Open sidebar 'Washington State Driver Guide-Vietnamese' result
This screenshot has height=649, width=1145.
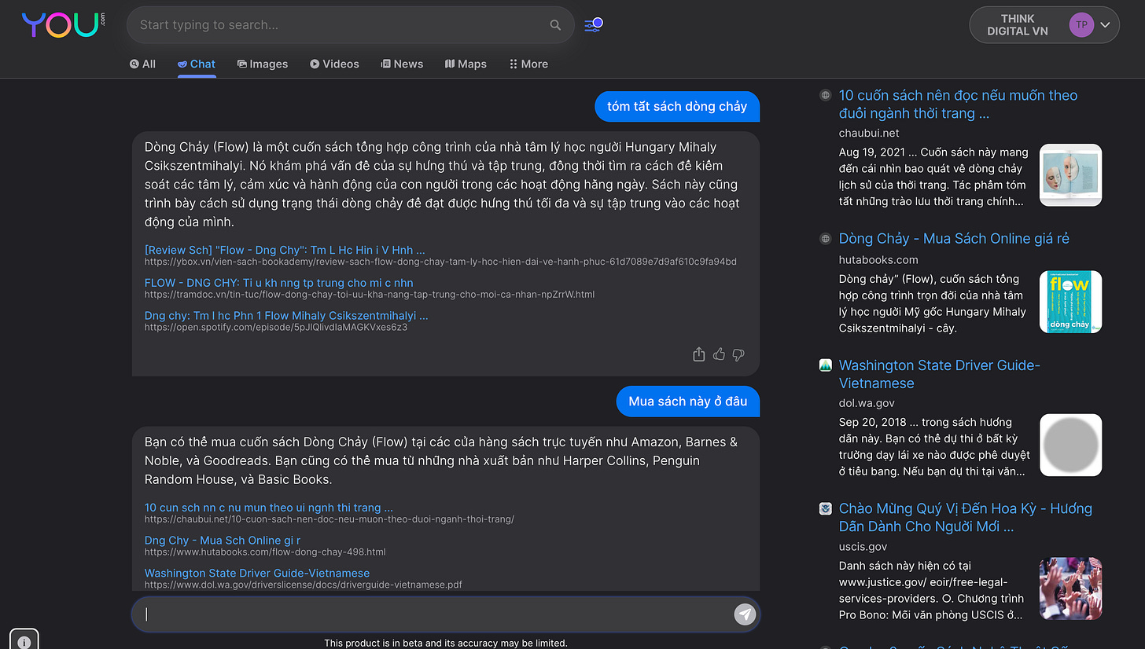tap(939, 374)
